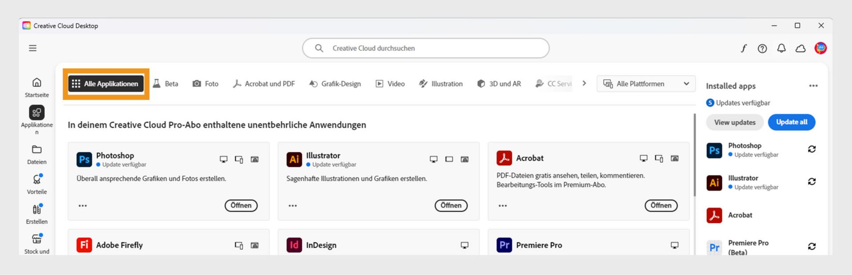Go to Startseite in sidebar
This screenshot has height=275, width=852.
[37, 88]
